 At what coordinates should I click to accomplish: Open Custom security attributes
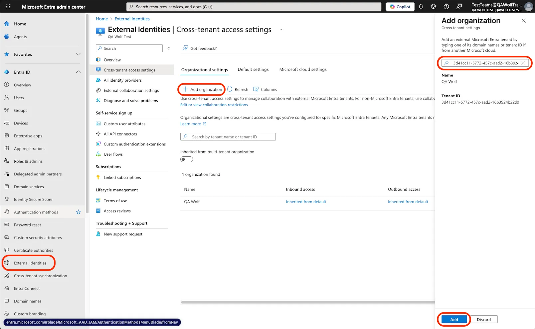(38, 238)
